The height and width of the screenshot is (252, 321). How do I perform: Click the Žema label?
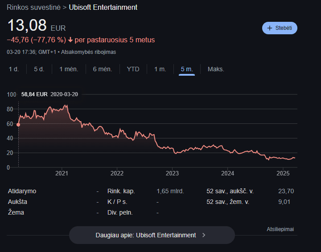pos(16,212)
